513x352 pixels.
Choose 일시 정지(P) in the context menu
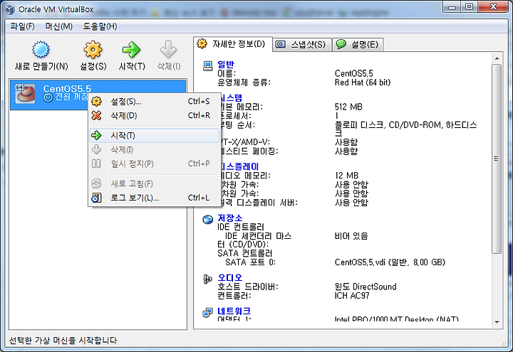(x=154, y=164)
